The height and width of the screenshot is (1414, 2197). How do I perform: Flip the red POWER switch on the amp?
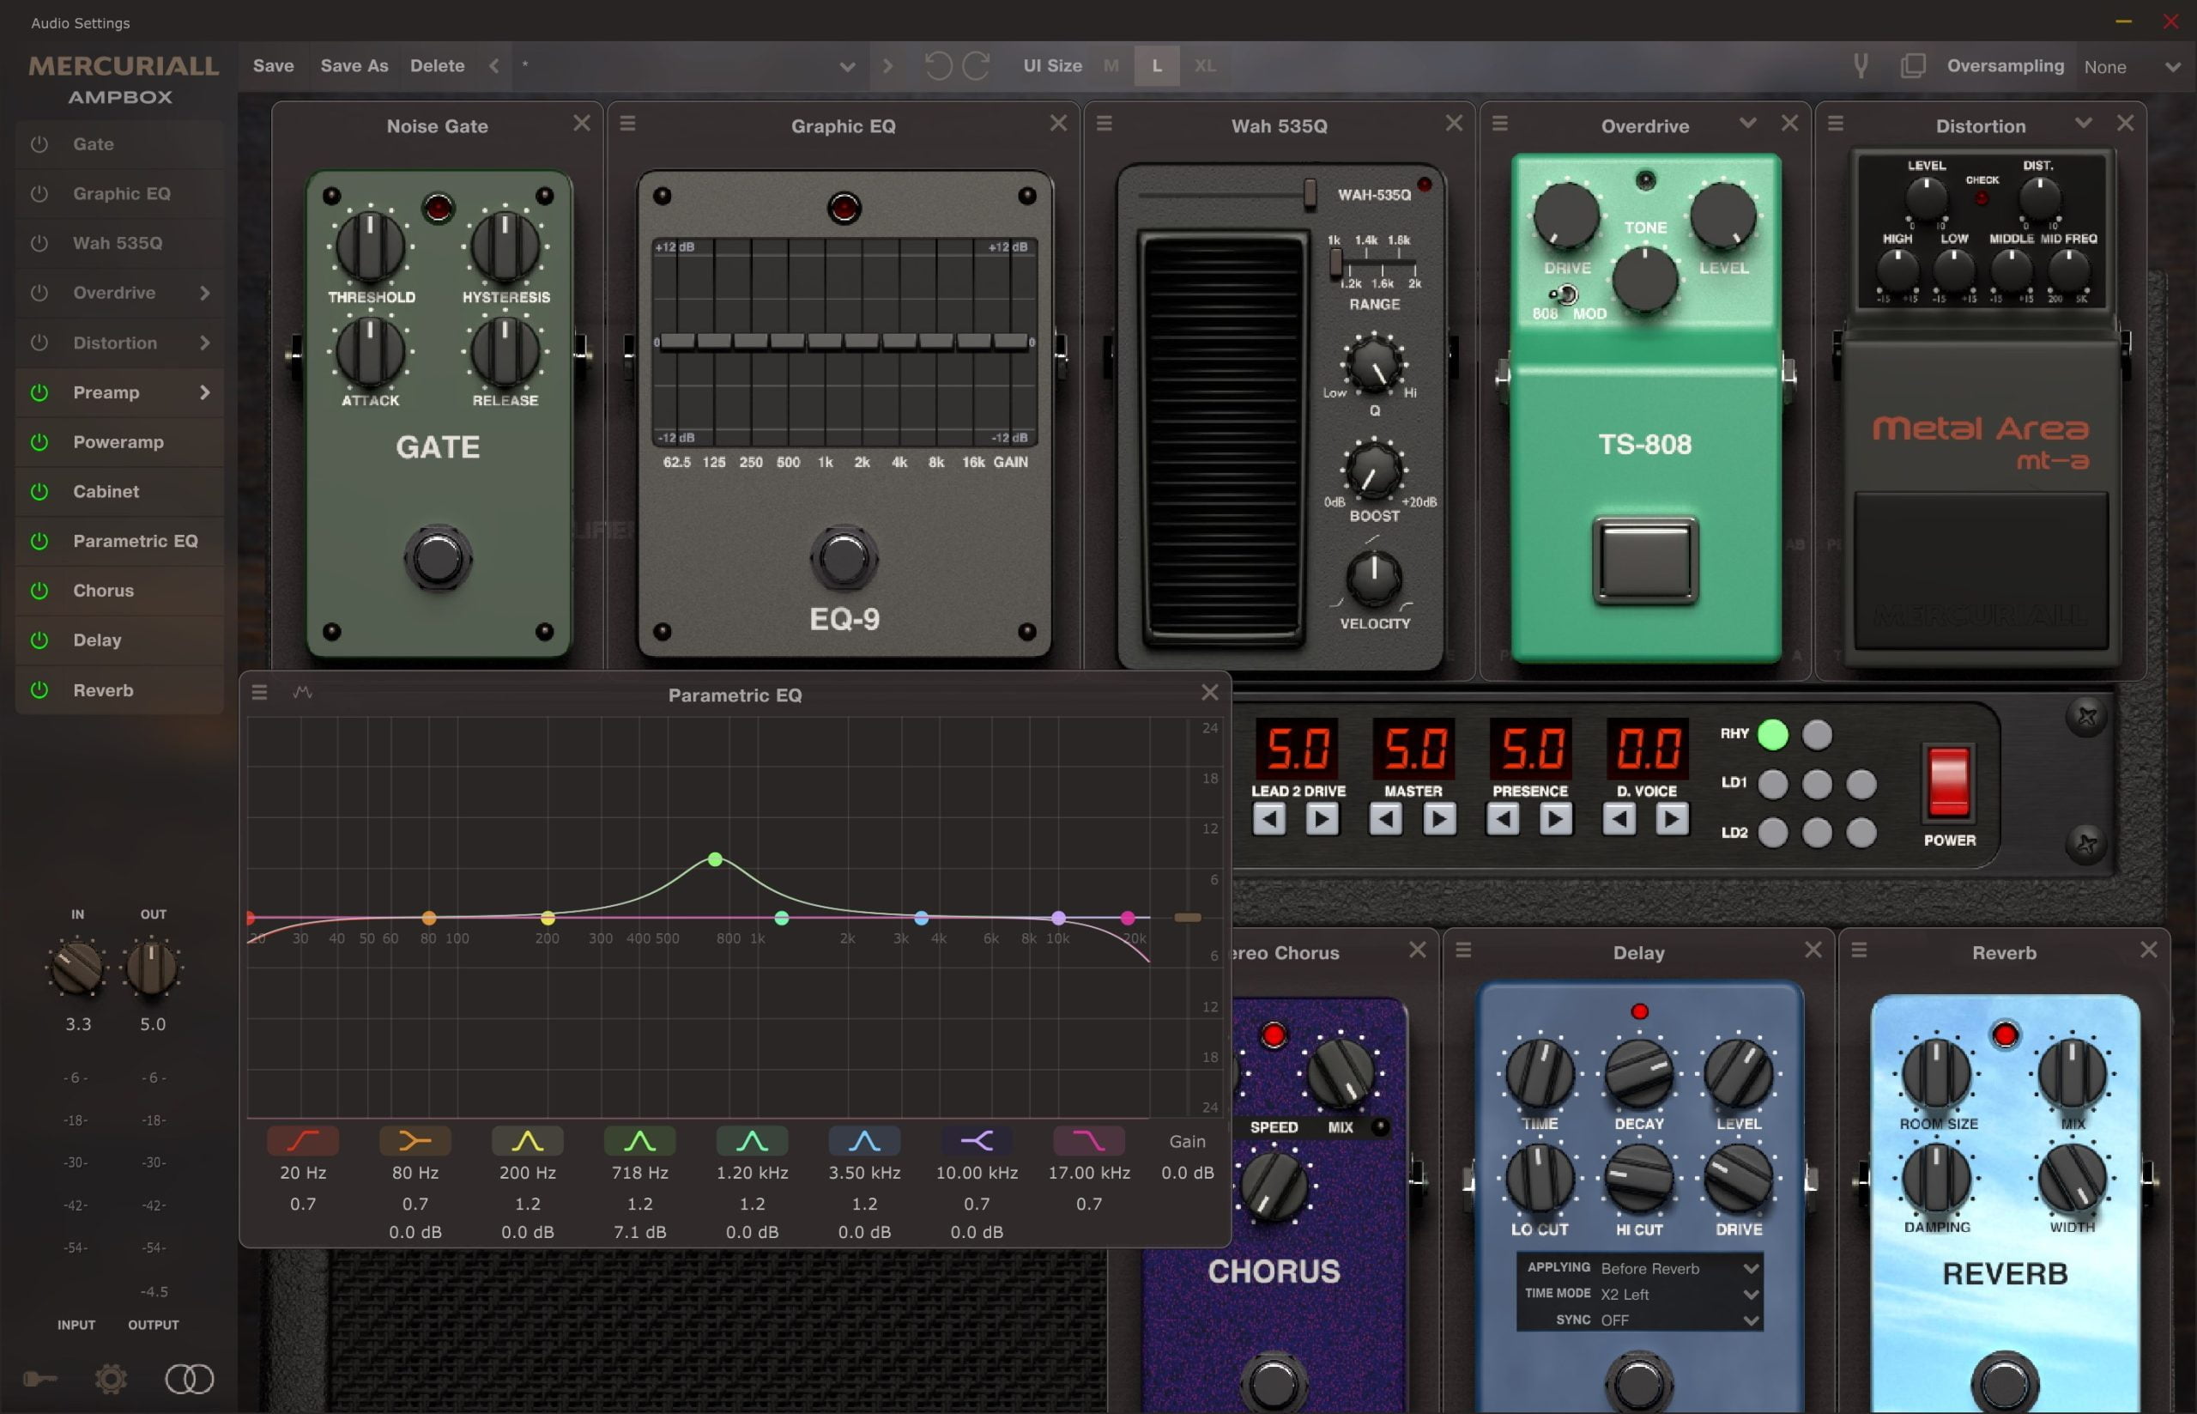point(1948,782)
